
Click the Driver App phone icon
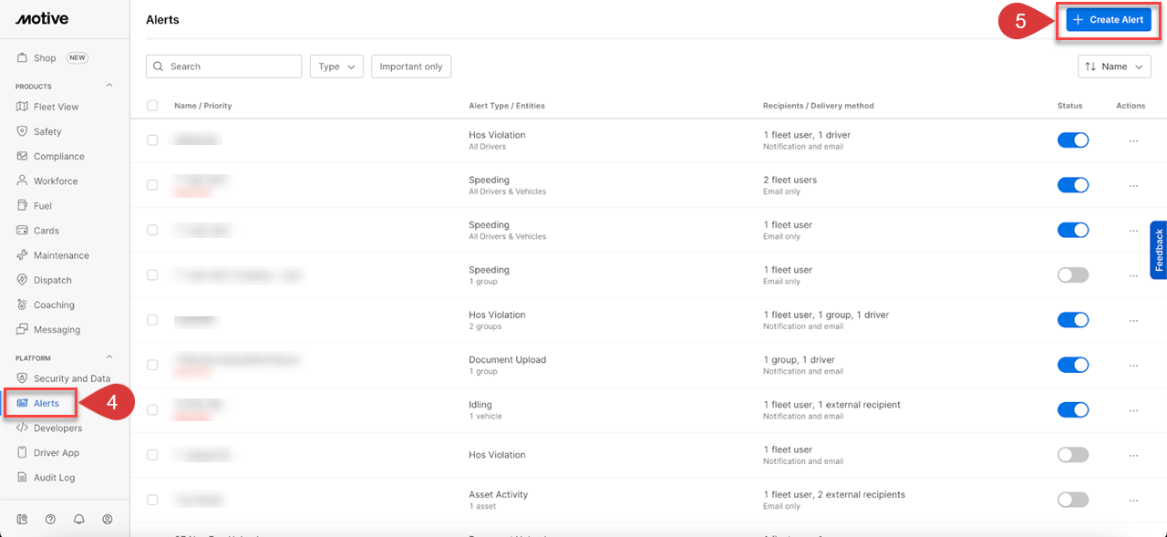pyautogui.click(x=23, y=452)
